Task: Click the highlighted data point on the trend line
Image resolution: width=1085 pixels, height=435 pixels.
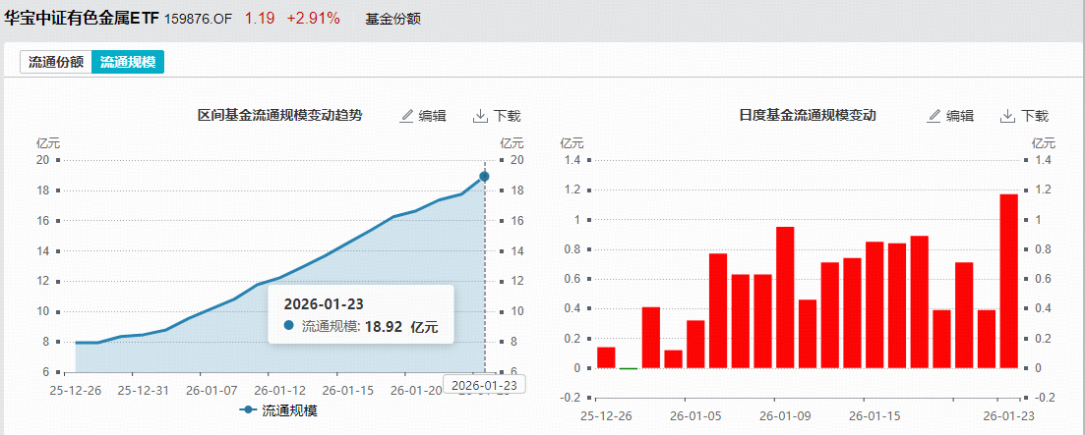Action: click(x=484, y=177)
